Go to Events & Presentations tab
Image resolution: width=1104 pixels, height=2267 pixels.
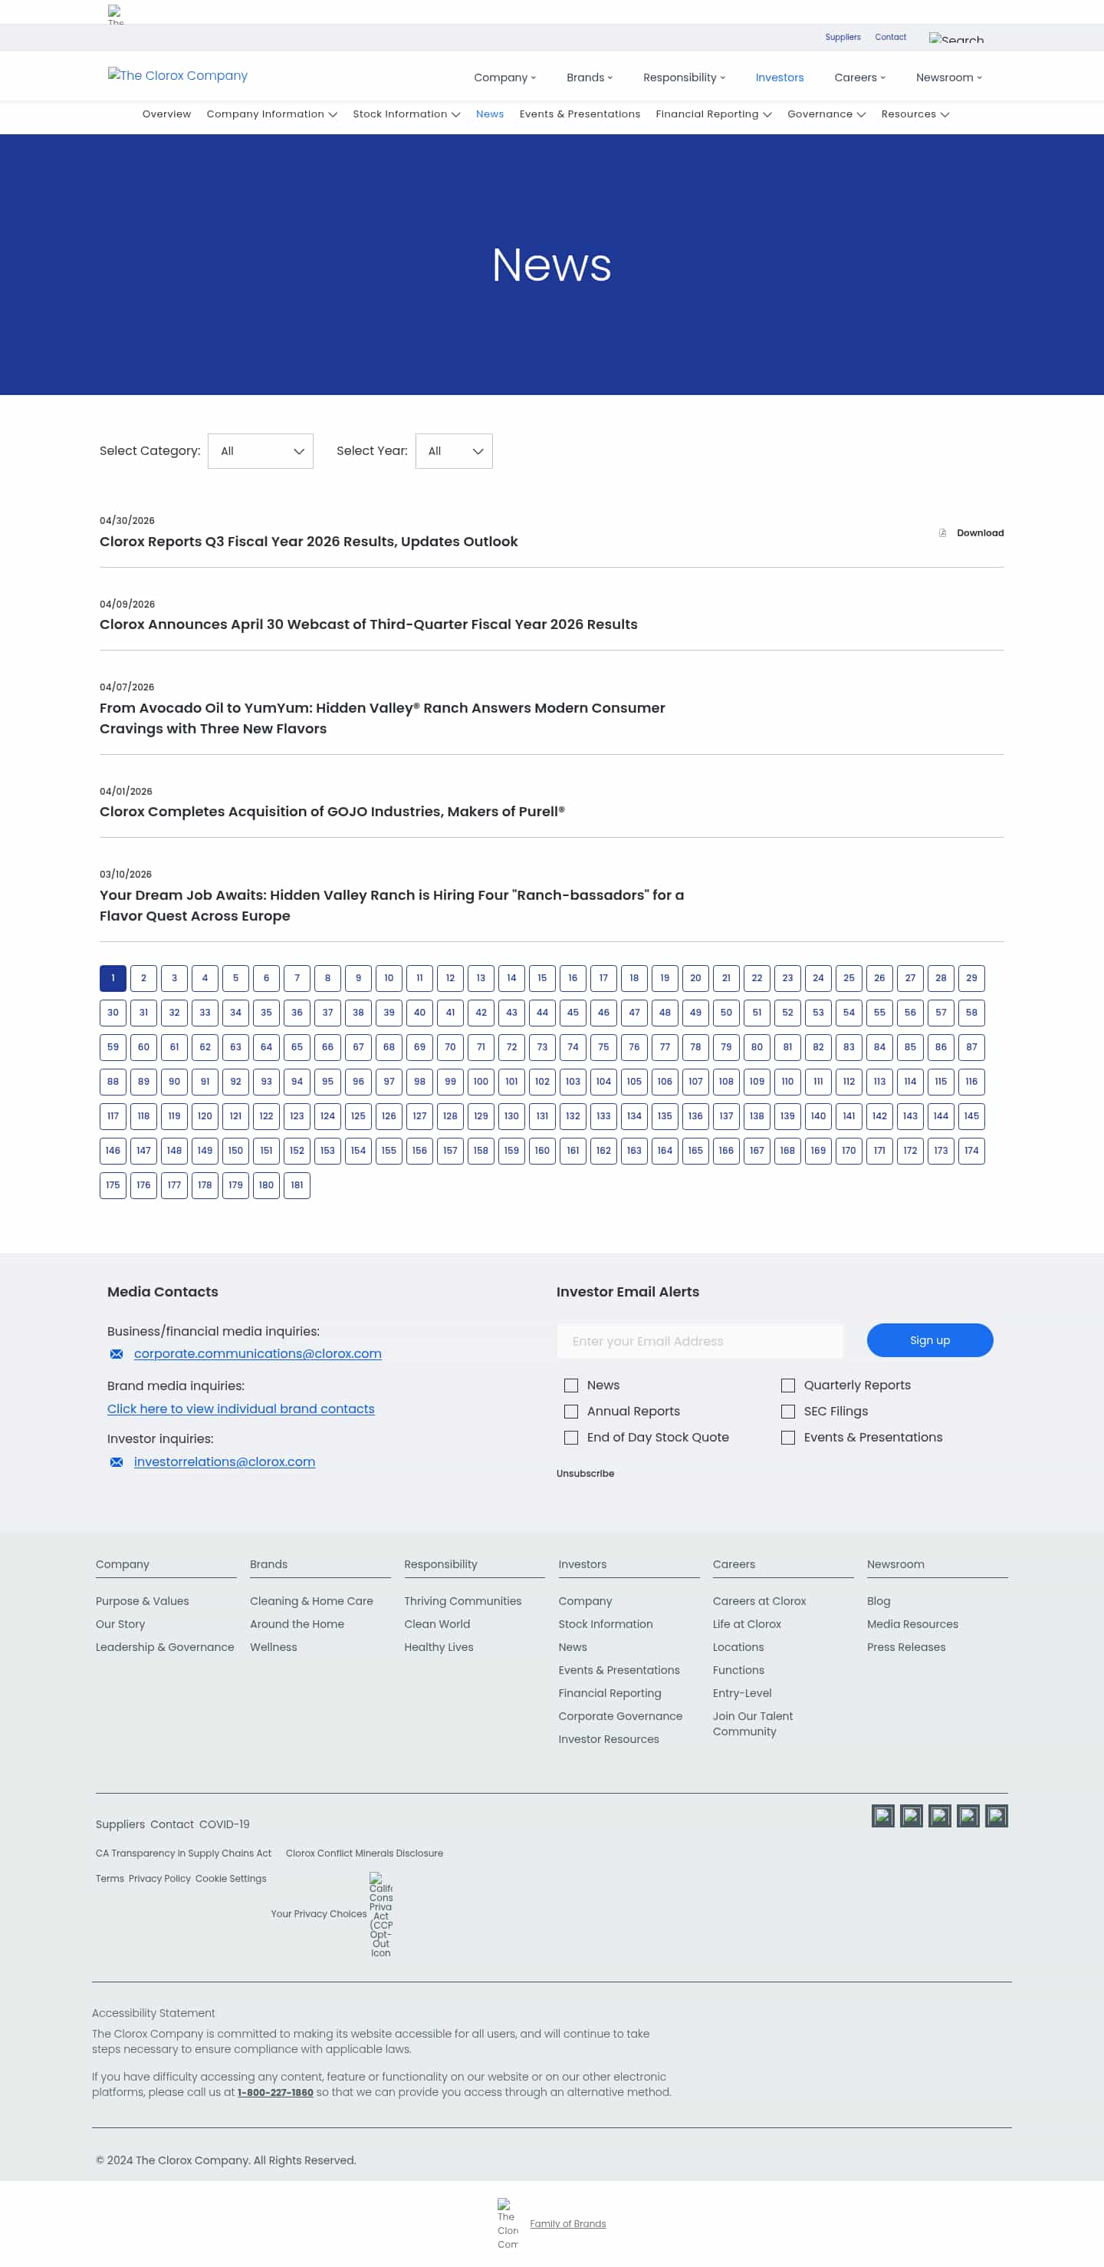click(580, 114)
